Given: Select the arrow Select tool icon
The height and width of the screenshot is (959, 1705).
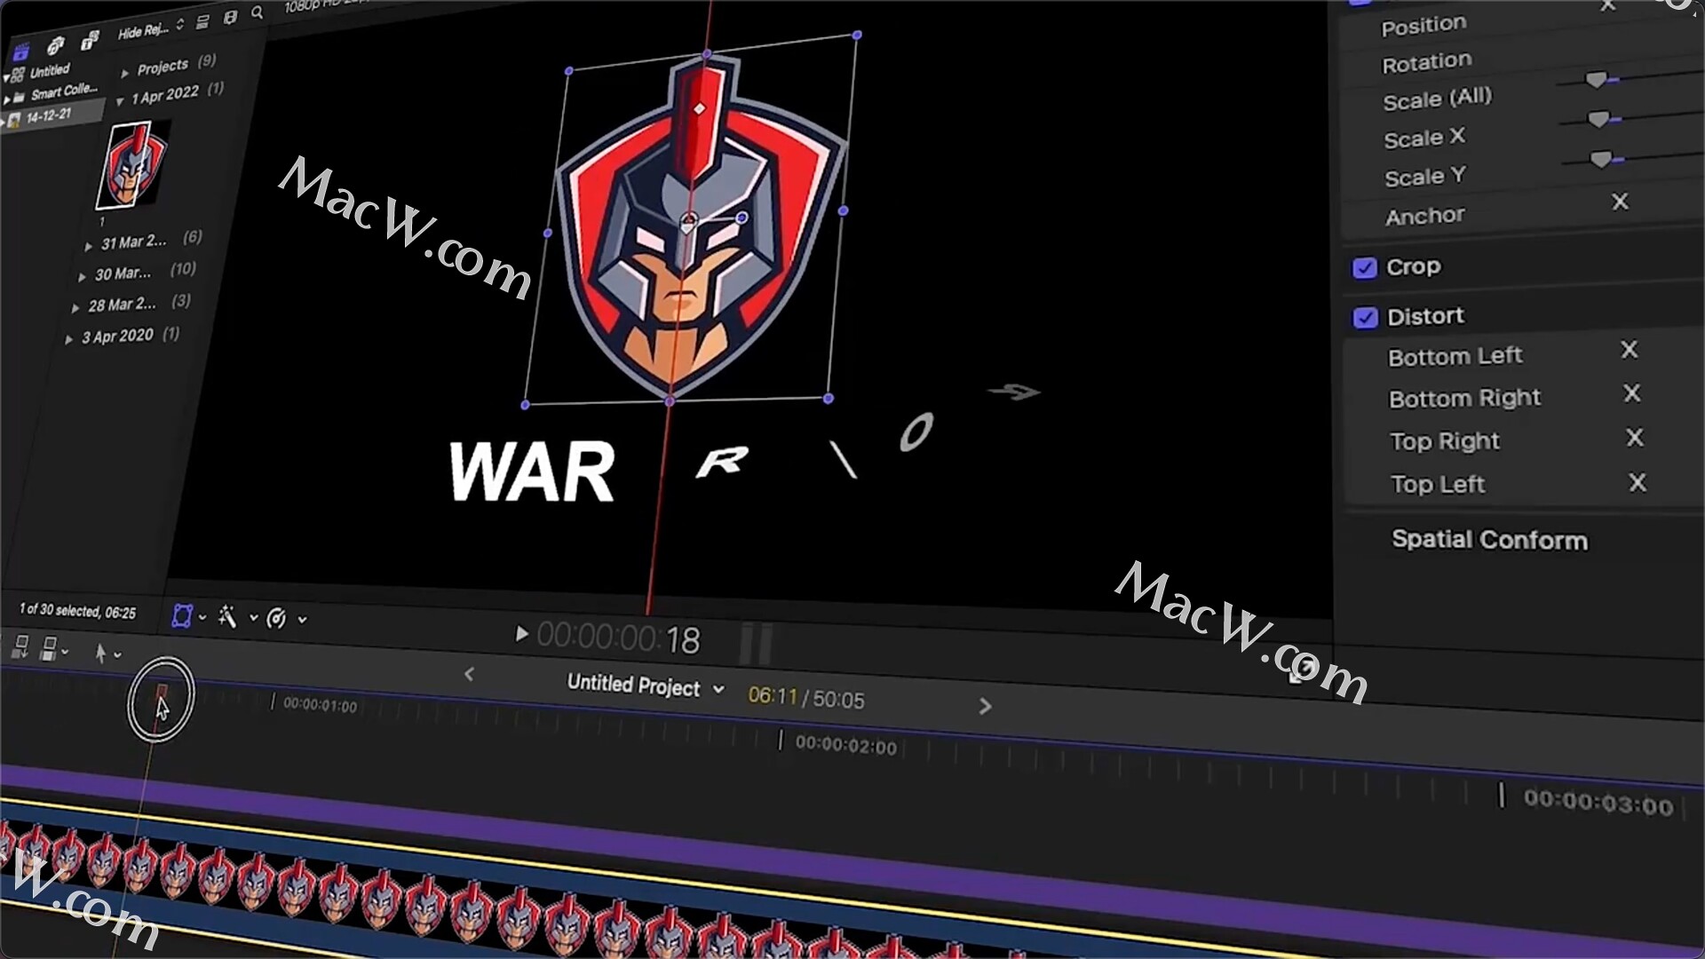Looking at the screenshot, I should [x=100, y=654].
